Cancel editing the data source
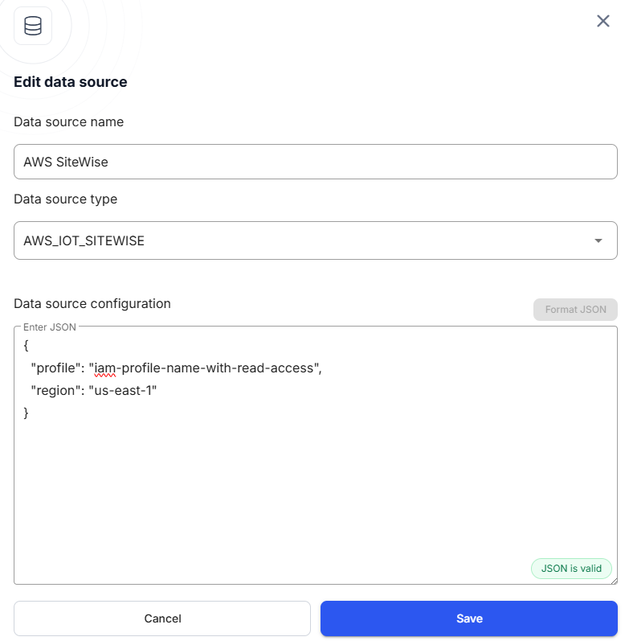The image size is (629, 641). (x=162, y=618)
